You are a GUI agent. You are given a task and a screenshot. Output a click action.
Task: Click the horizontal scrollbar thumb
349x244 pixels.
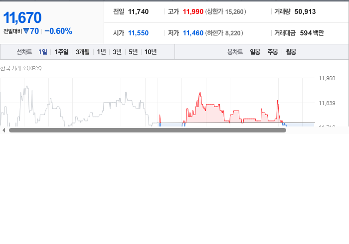click(x=148, y=130)
